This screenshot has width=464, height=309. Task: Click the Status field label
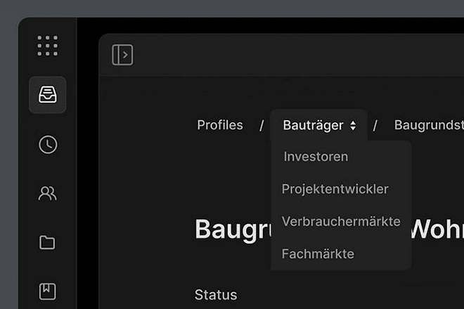tap(216, 294)
